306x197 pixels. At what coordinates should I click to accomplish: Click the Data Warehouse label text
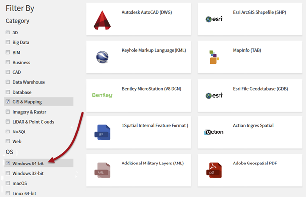29,82
